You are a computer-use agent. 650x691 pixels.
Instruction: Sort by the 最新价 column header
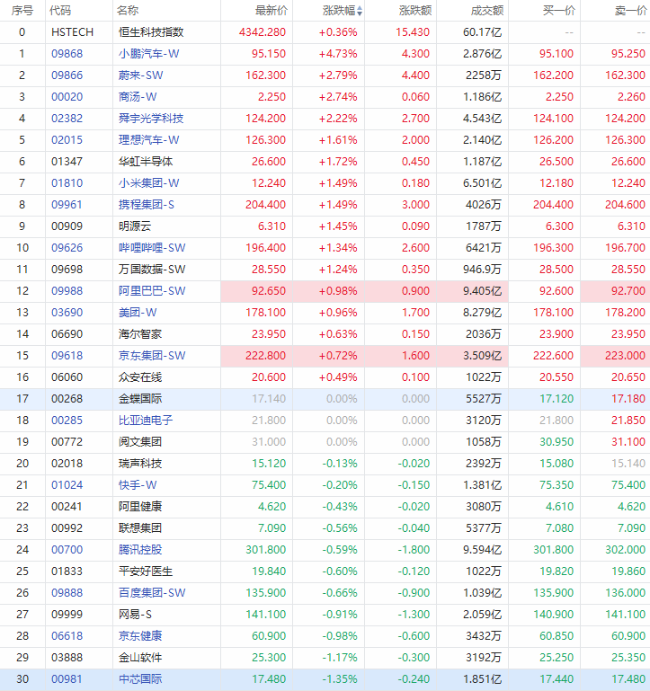272,11
